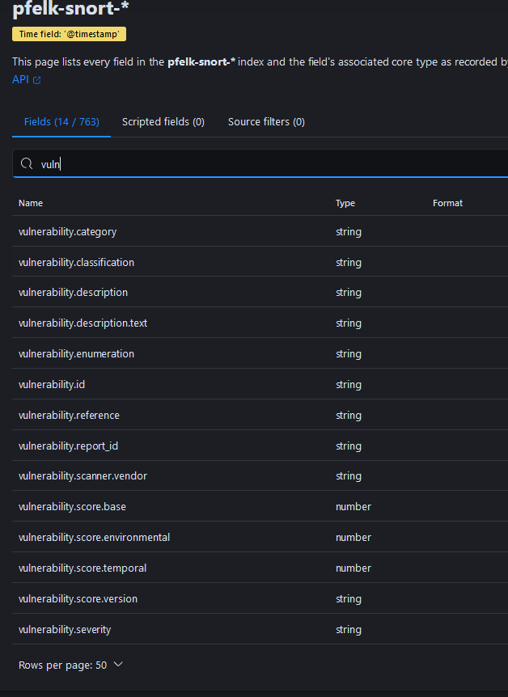Screen dimensions: 508x697
Task: Open the external link icon beside API
Action: pyautogui.click(x=37, y=80)
